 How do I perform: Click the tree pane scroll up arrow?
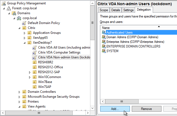click(93, 3)
